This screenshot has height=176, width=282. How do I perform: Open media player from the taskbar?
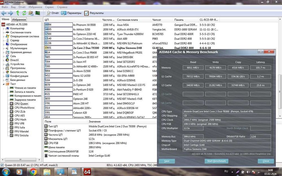(19, 172)
